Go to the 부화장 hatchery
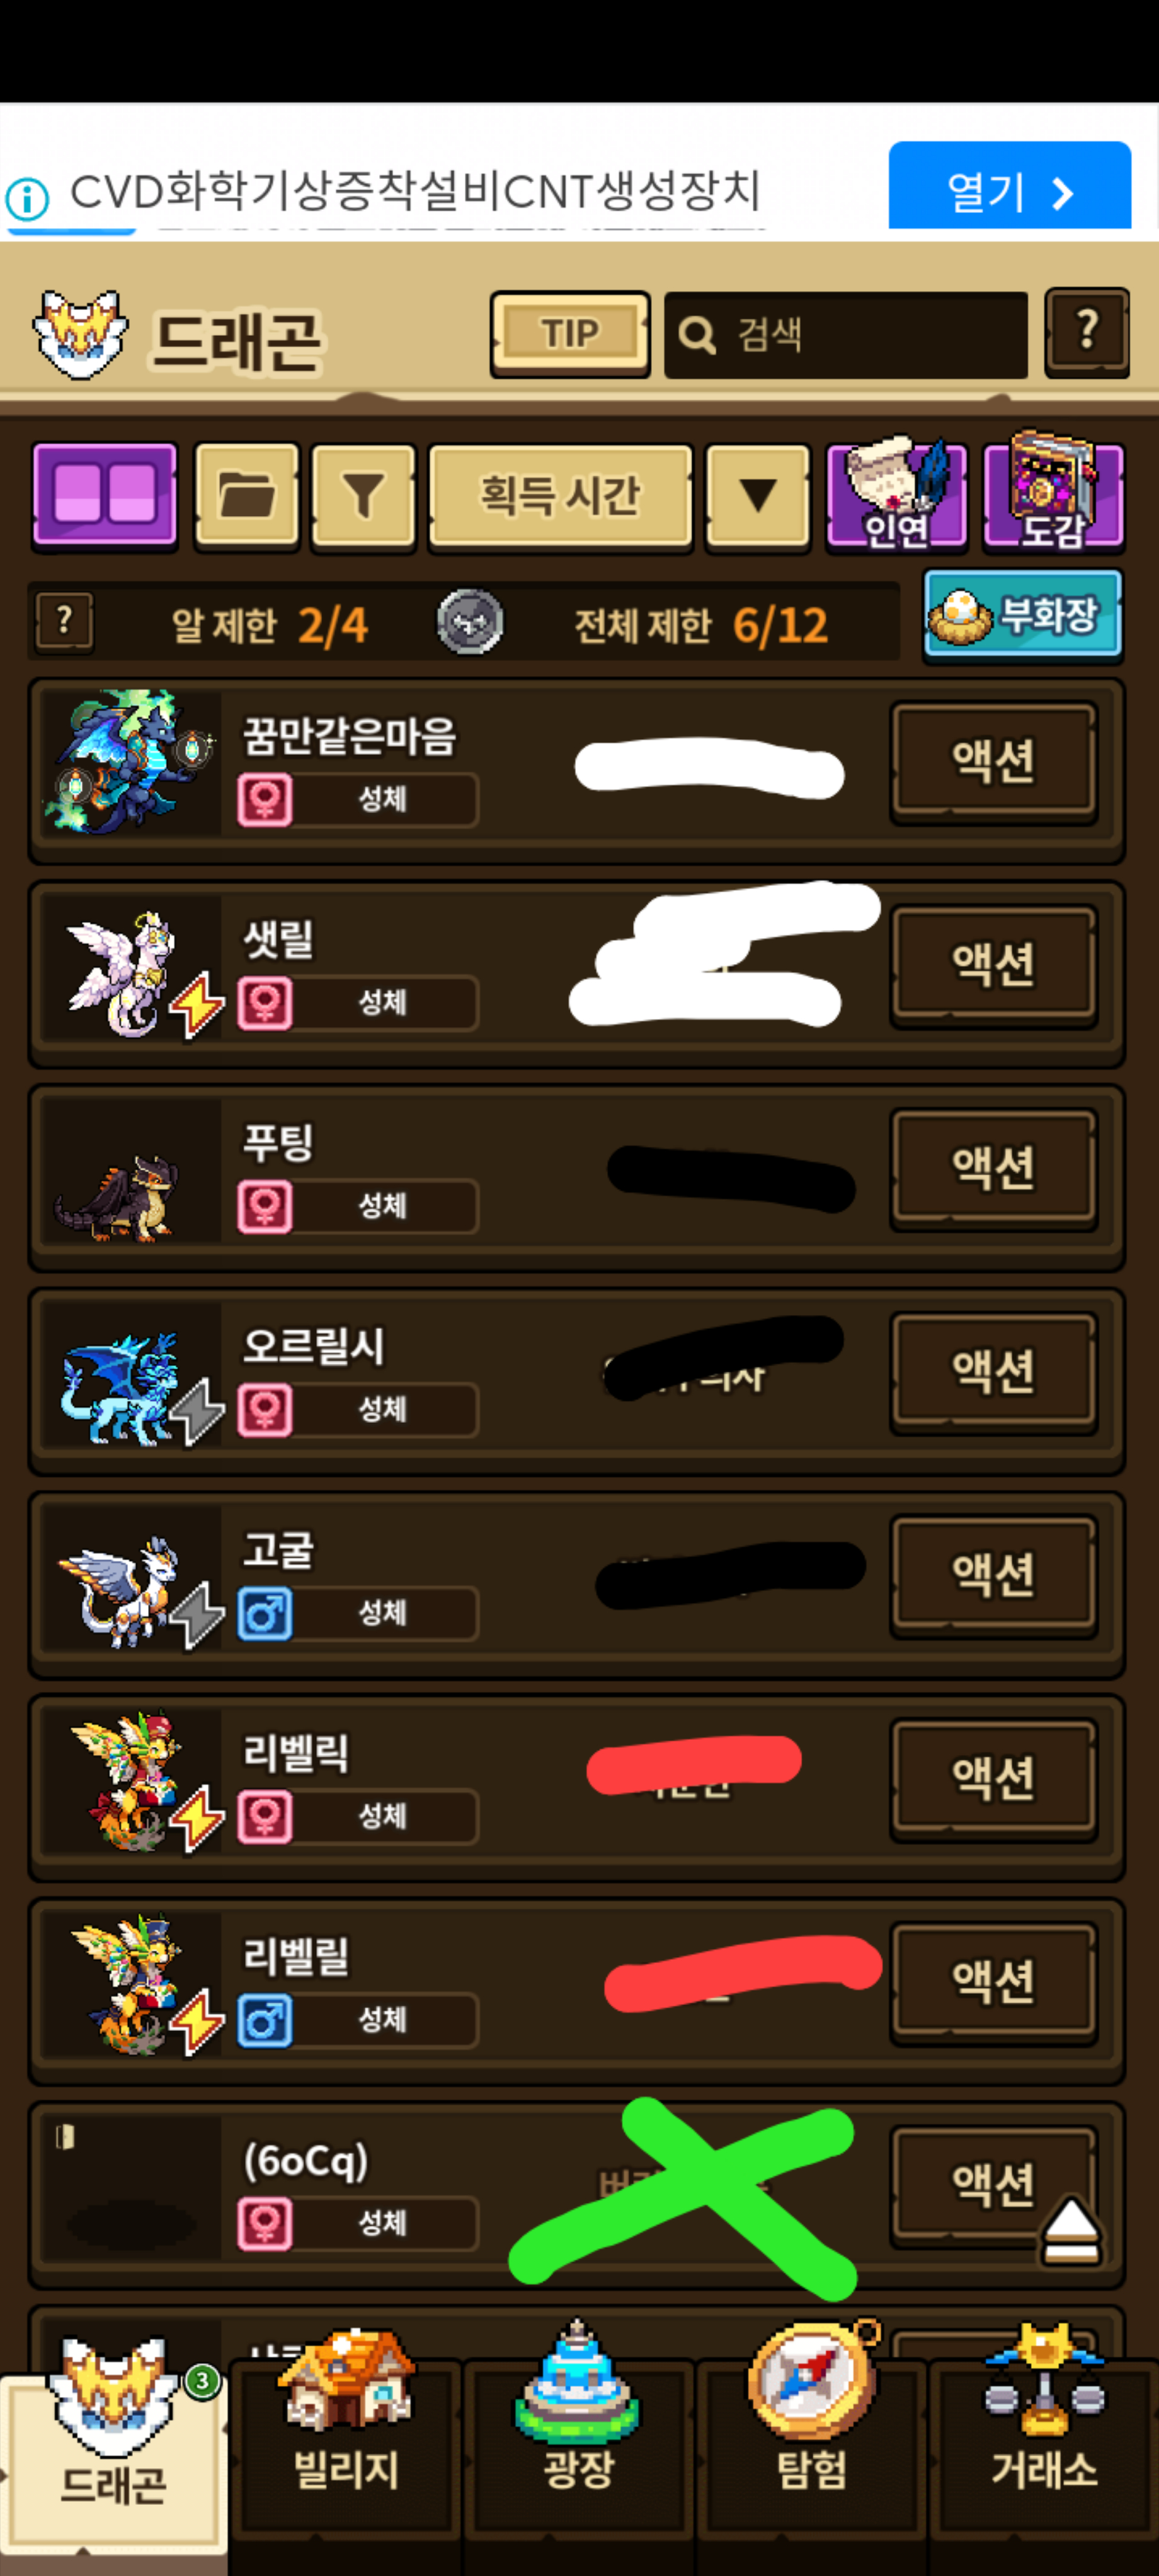1159x2576 pixels. click(1023, 616)
